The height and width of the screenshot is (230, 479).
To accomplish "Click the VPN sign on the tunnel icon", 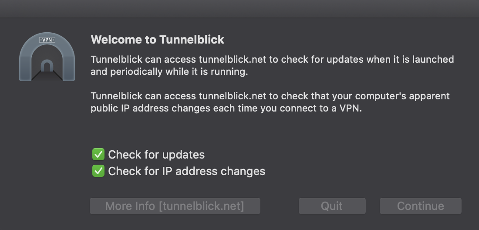I will pyautogui.click(x=47, y=40).
